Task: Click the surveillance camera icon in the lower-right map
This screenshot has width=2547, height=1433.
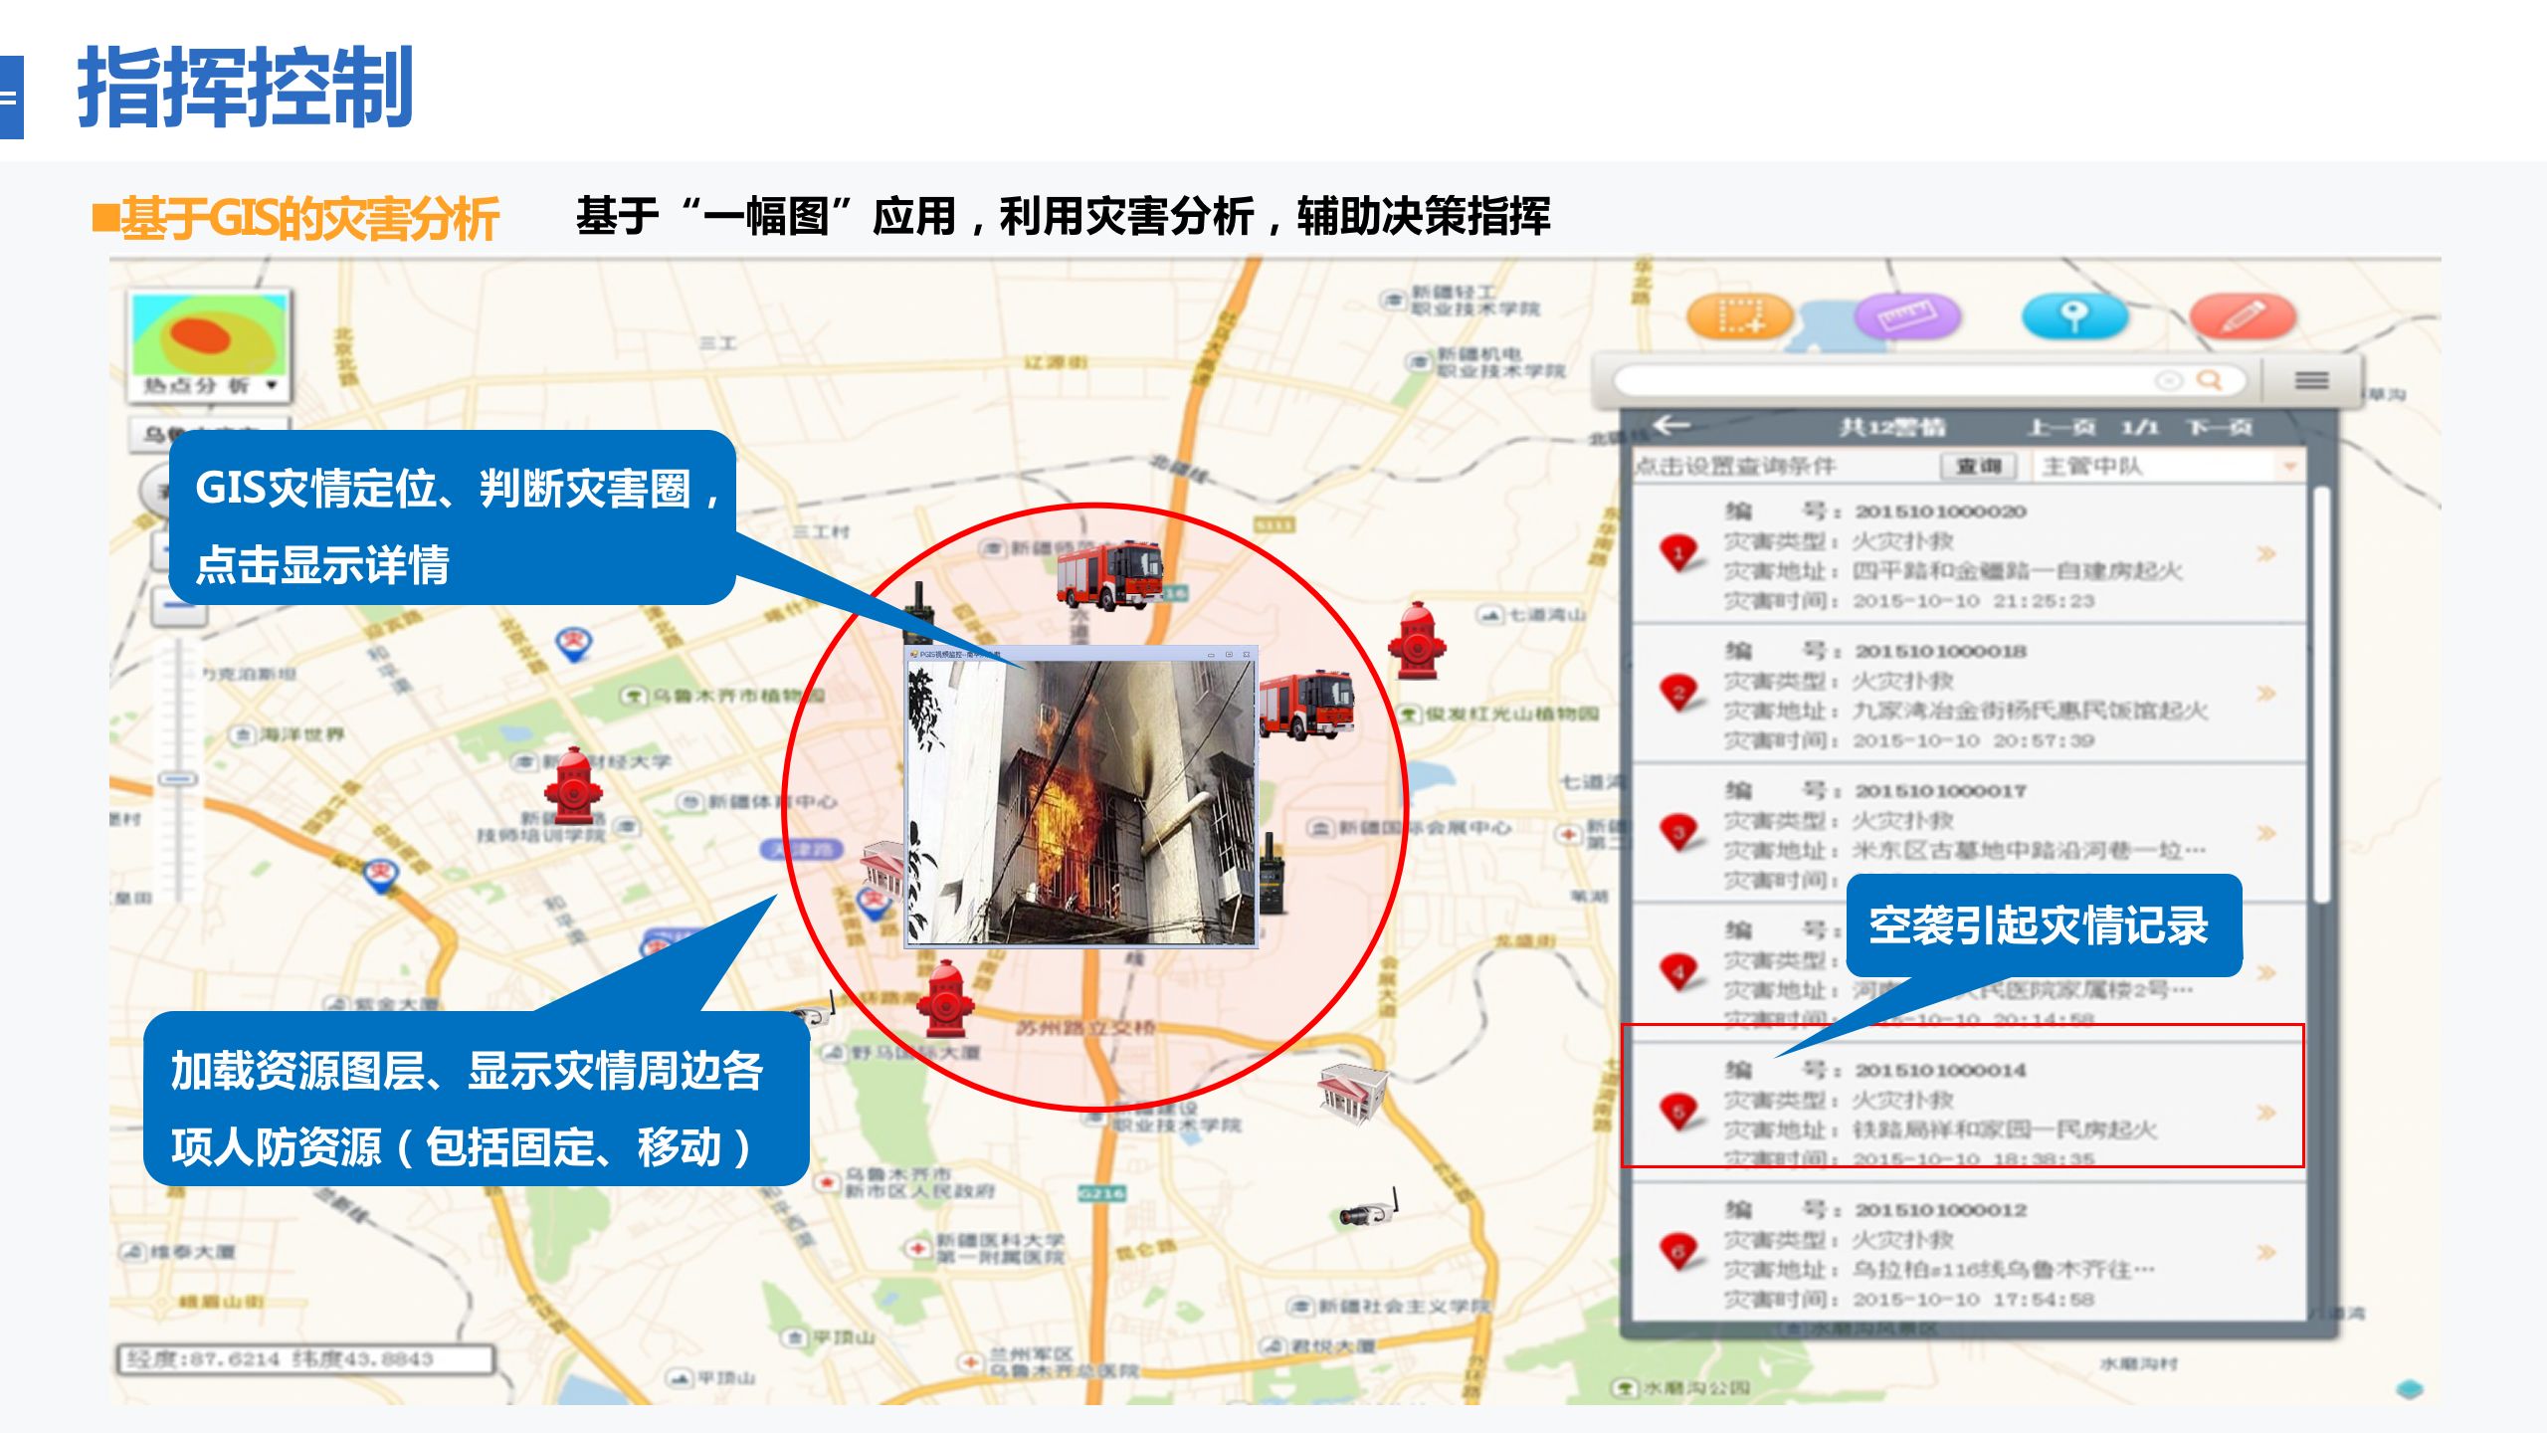Action: click(1370, 1208)
